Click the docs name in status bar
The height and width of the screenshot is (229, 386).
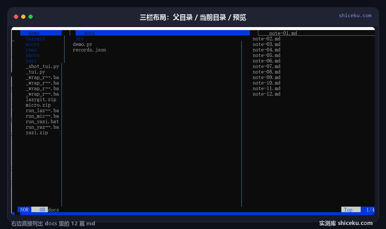[54, 210]
